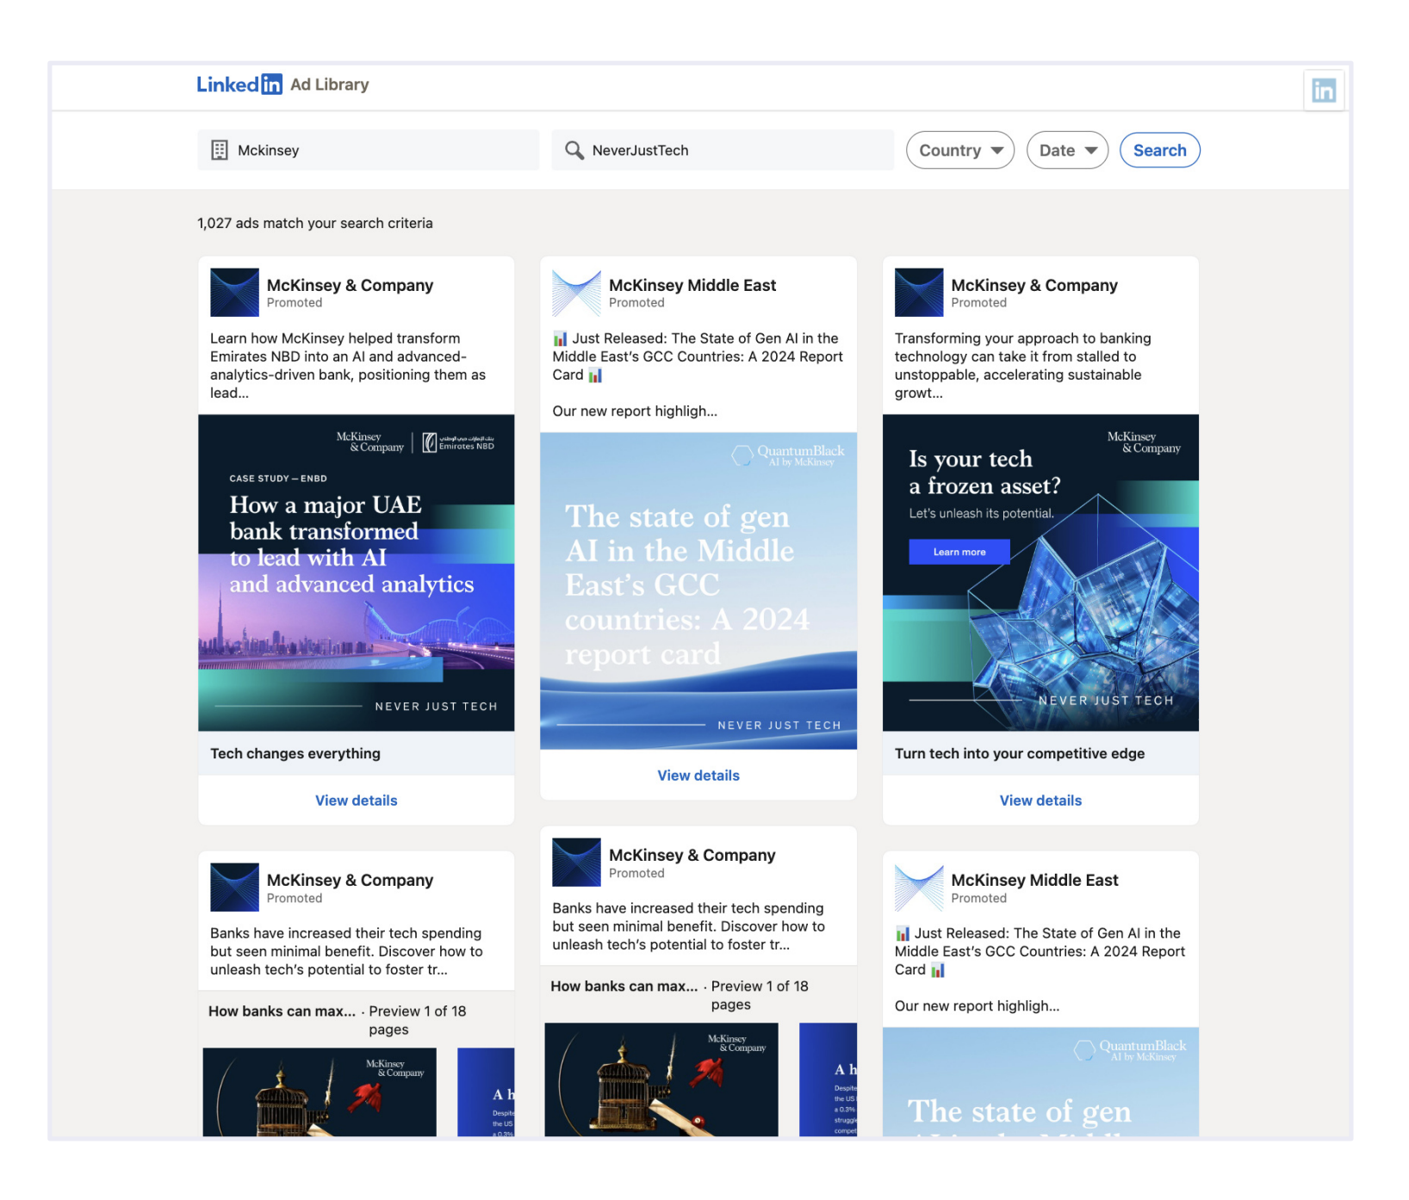Click McKinsey logo on middle tech spending ad
The image size is (1409, 1200).
click(576, 862)
